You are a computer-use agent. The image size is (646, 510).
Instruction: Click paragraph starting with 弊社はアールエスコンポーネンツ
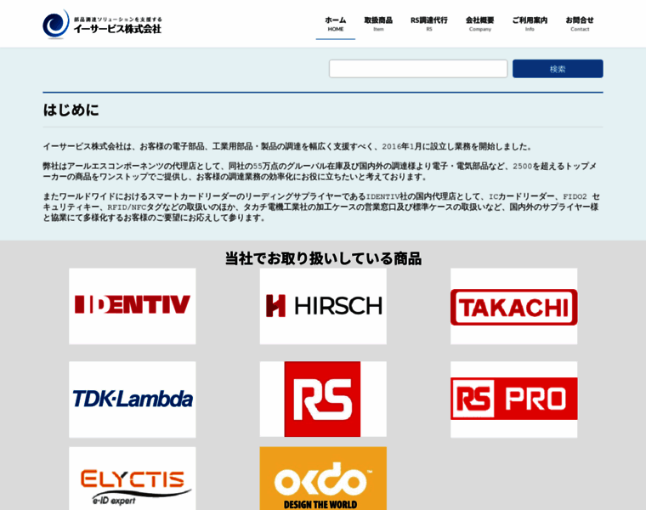[x=320, y=172]
